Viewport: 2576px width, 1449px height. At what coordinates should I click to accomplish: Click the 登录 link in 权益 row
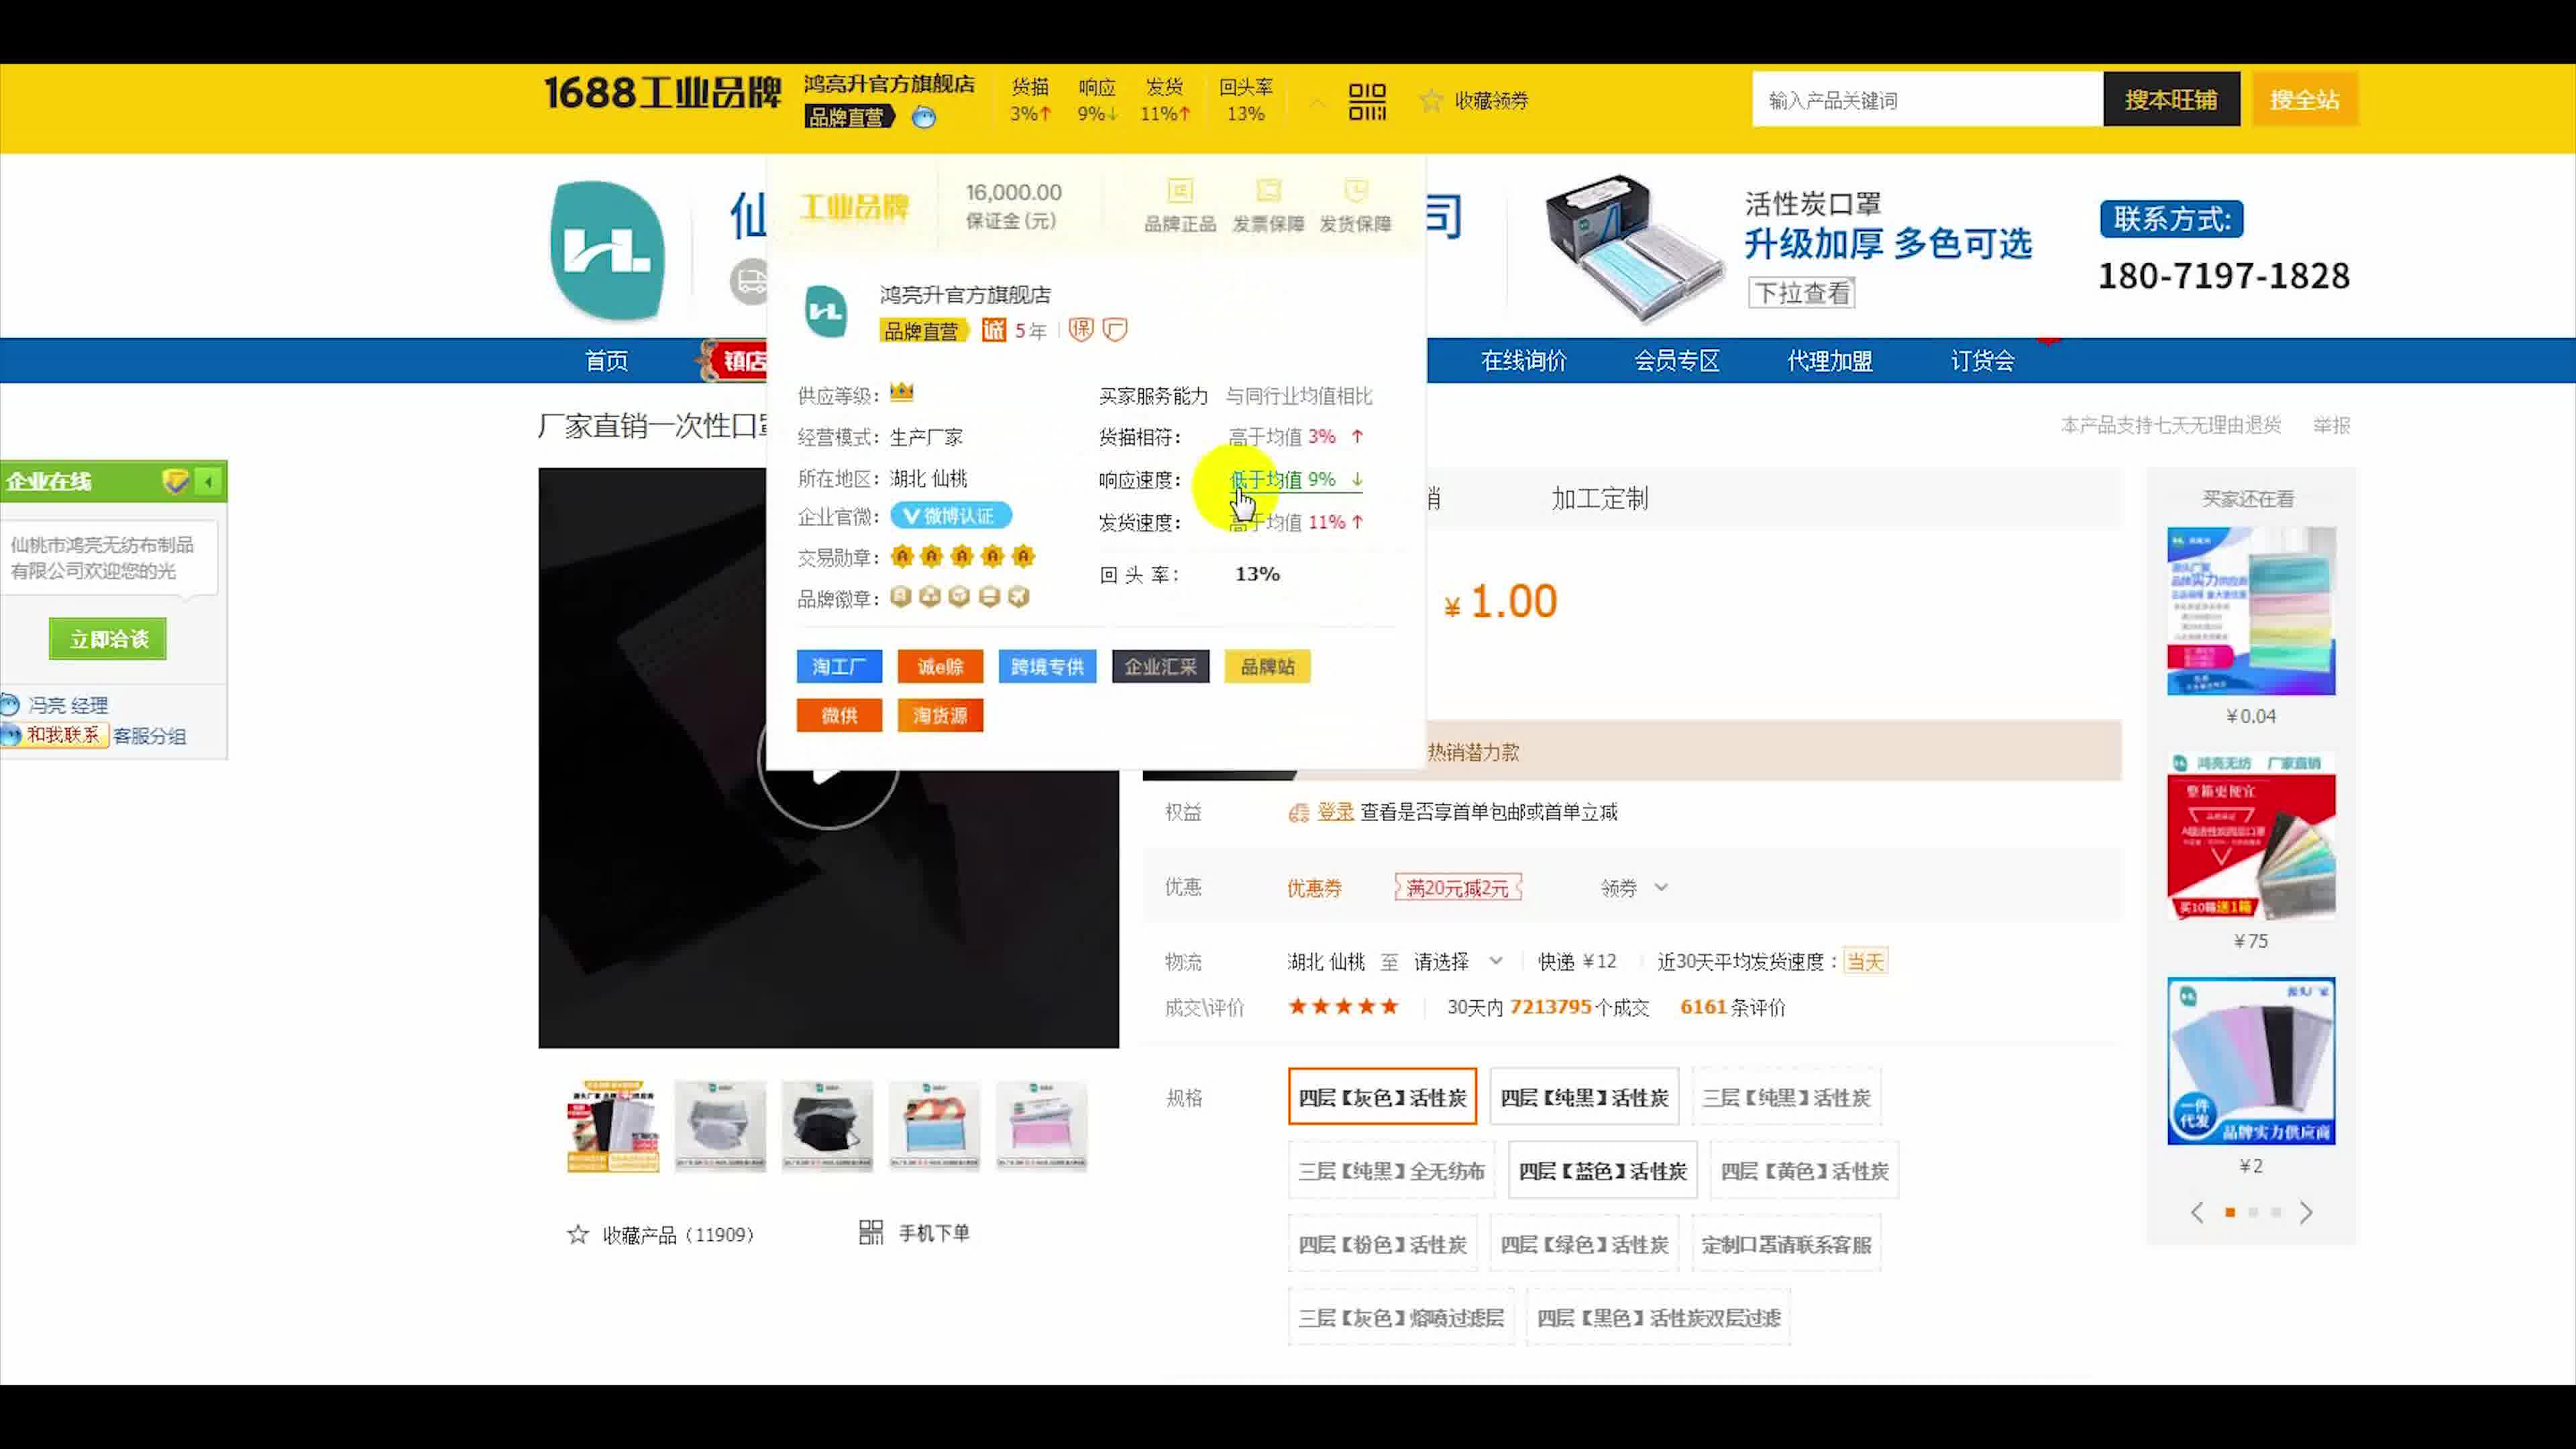[x=1335, y=812]
